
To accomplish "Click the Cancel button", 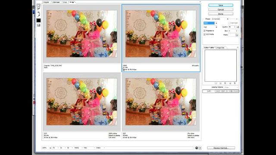I will 221,9.
